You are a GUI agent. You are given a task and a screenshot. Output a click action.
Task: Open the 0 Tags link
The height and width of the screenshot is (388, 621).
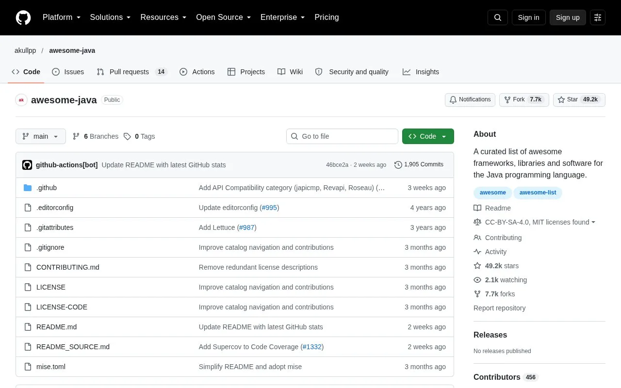(139, 136)
